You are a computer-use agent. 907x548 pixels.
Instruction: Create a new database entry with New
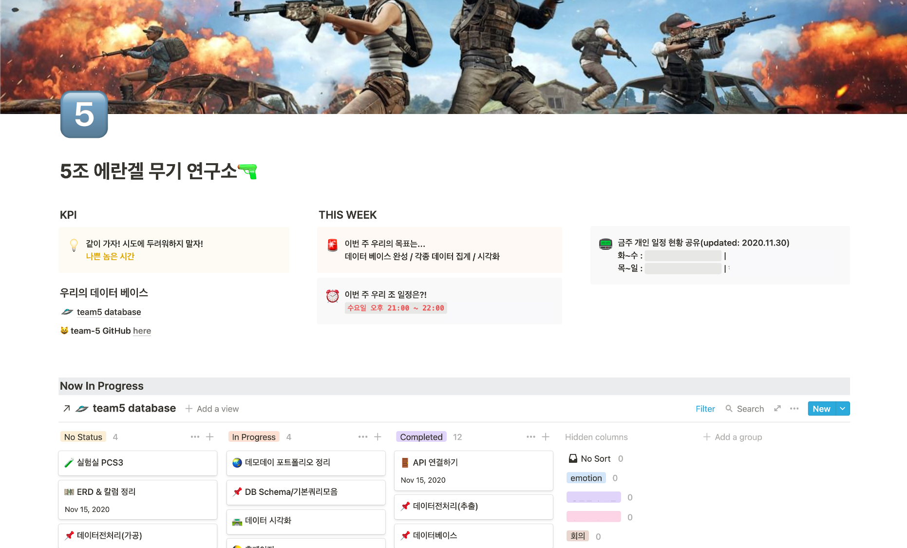point(822,409)
